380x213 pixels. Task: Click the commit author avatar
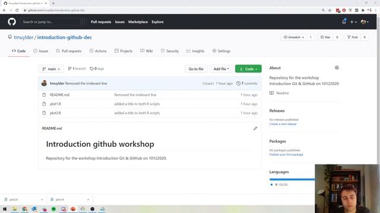tap(44, 83)
